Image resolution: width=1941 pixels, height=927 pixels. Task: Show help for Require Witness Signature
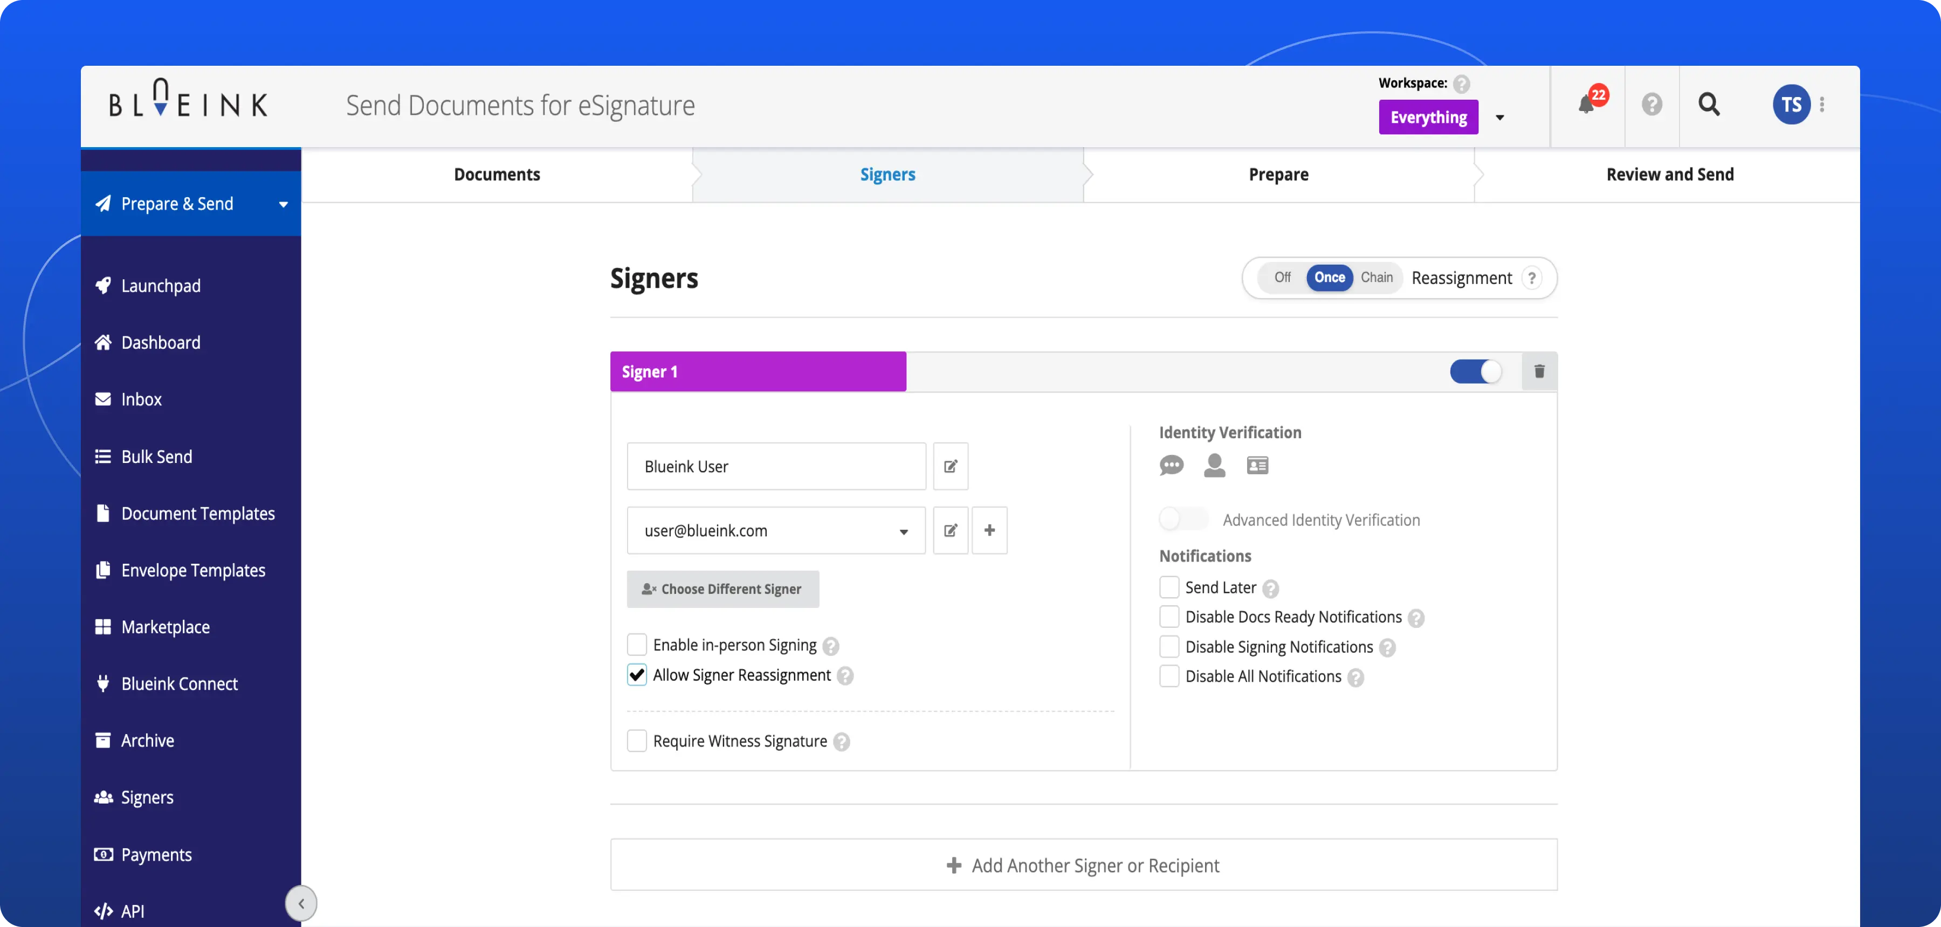(x=842, y=743)
